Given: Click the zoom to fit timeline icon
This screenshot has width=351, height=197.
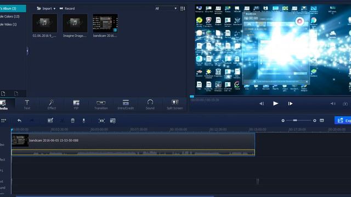Looking at the screenshot, I should click(322, 120).
